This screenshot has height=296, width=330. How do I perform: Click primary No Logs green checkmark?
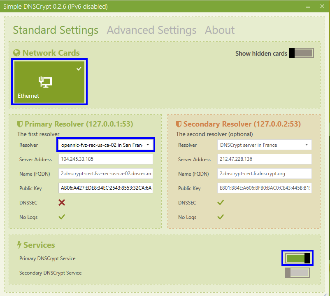tap(62, 217)
